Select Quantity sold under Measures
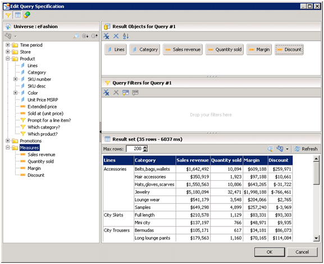 pos(40,161)
